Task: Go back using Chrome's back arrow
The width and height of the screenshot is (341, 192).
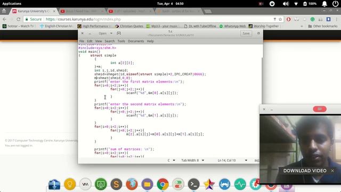Action: coord(5,19)
